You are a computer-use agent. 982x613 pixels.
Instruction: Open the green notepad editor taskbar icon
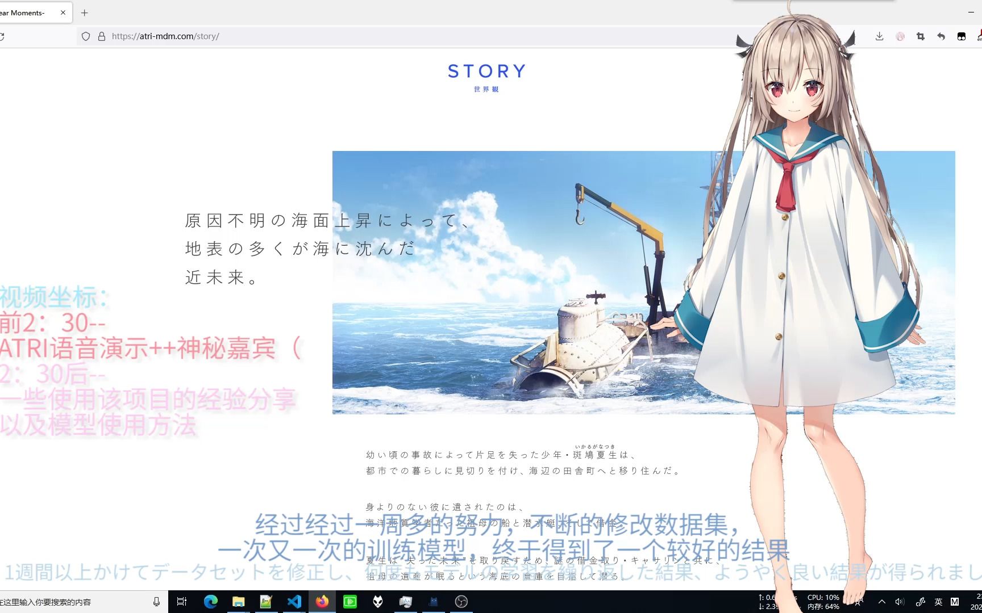click(266, 602)
